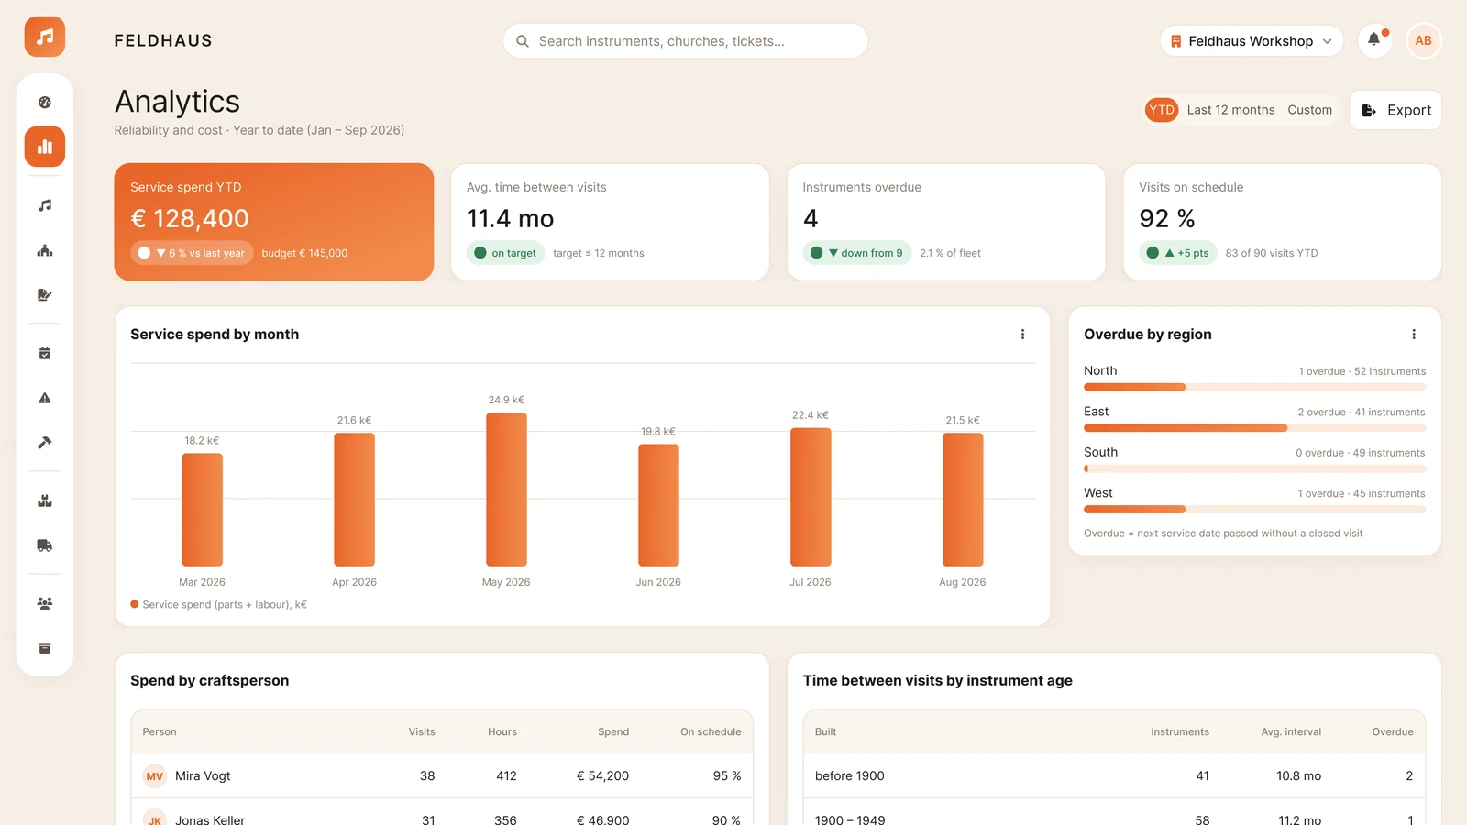The width and height of the screenshot is (1467, 825).
Task: Click the South region overdue progress bar
Action: pos(1254,468)
